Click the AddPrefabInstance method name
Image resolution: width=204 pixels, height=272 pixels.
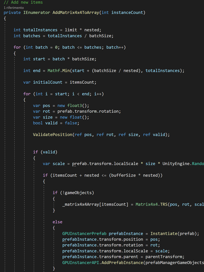click(122, 263)
